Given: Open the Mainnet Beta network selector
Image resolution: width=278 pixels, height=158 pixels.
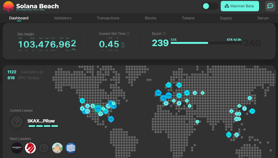Looking at the screenshot, I should click(240, 6).
